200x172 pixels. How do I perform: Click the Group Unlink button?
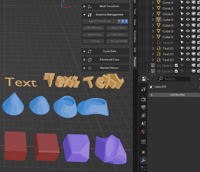[x=117, y=41]
